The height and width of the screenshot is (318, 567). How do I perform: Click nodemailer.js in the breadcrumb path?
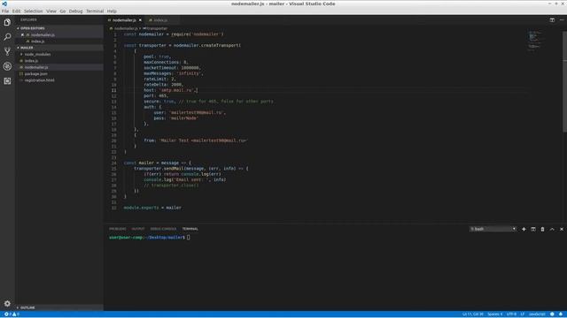(126, 28)
